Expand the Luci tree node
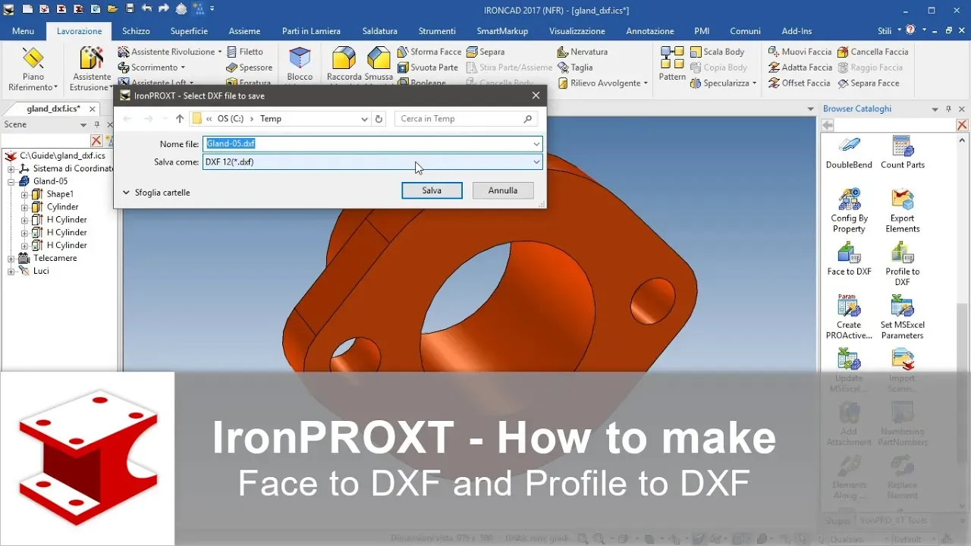The width and height of the screenshot is (971, 546). [11, 271]
